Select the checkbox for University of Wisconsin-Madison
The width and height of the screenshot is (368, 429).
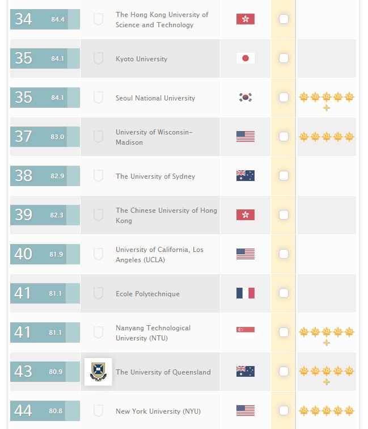tap(284, 137)
